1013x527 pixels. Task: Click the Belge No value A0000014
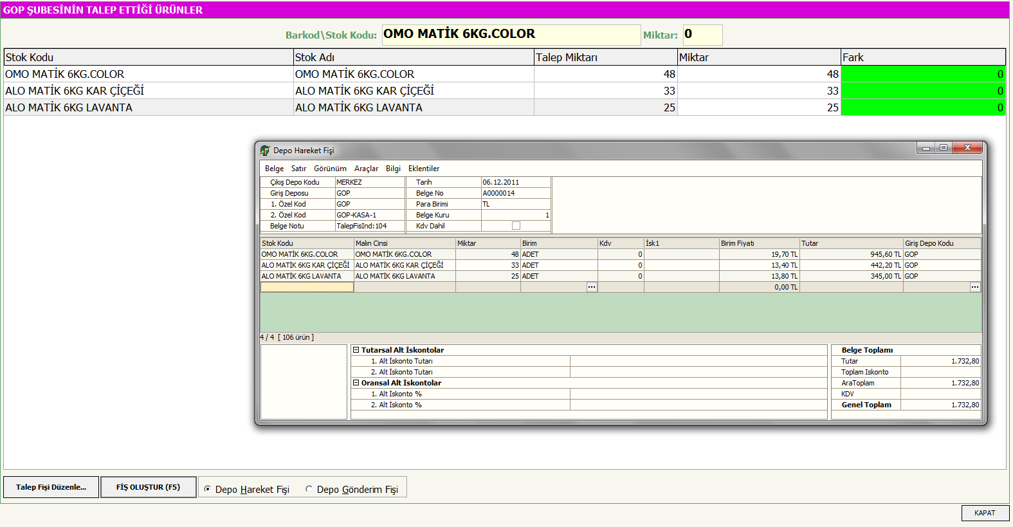[x=516, y=193]
